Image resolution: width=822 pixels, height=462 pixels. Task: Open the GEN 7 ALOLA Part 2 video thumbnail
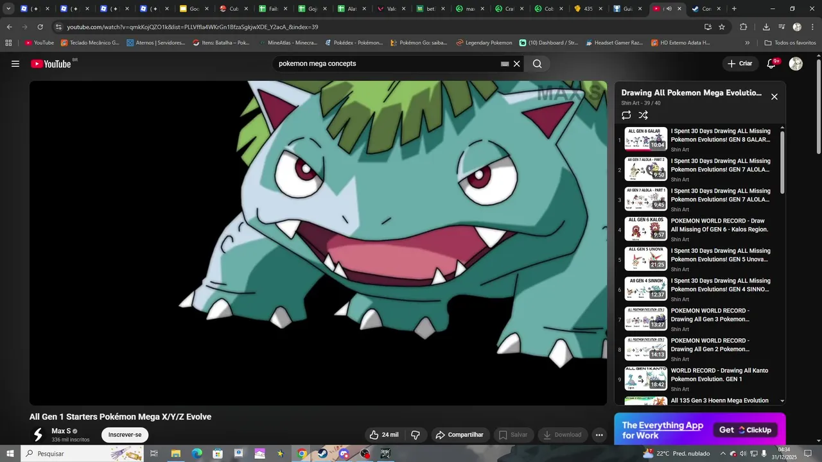(646, 169)
